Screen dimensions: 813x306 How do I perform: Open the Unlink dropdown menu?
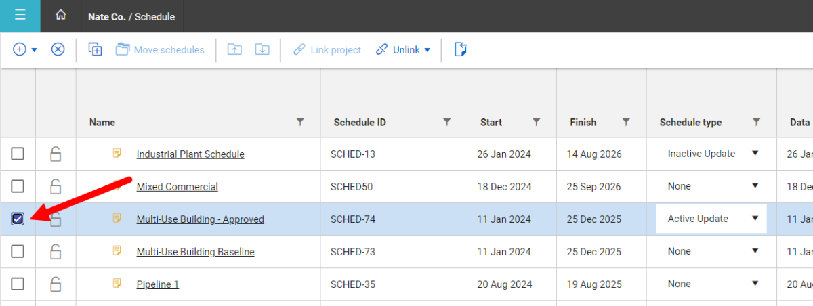[x=404, y=49]
